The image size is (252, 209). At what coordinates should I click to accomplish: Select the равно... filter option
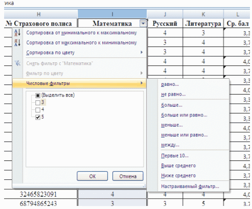[x=170, y=84]
